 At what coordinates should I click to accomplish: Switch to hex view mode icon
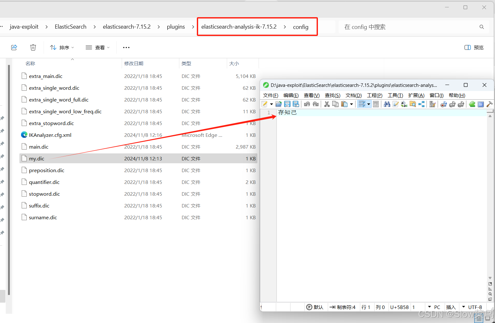(x=432, y=104)
